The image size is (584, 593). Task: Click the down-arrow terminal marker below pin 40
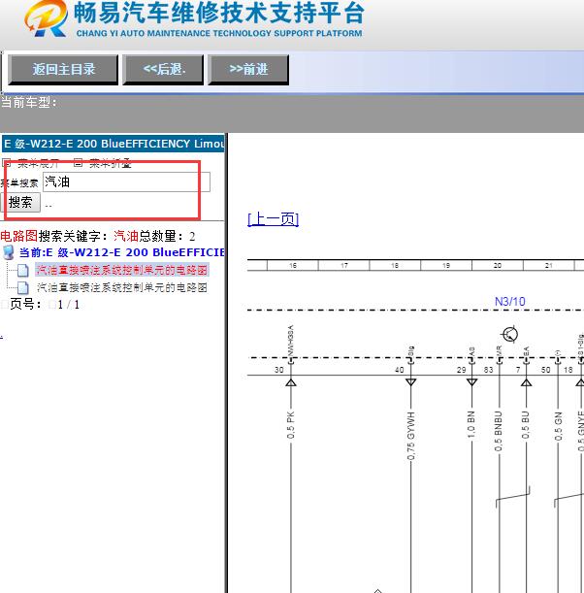pyautogui.click(x=411, y=382)
